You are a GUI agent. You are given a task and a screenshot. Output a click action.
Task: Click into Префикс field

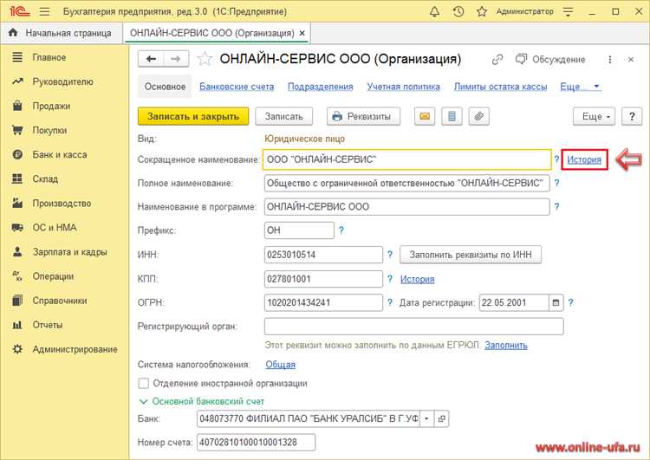299,230
